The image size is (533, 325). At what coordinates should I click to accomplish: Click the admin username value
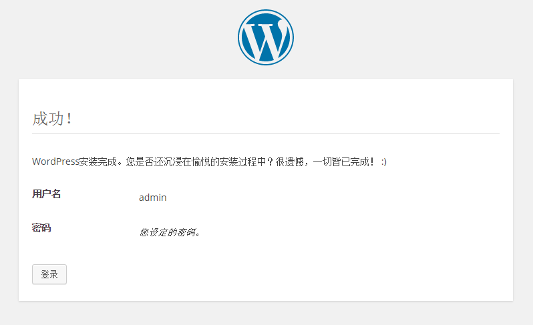[153, 198]
